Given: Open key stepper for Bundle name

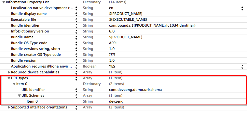Looking at the screenshot, I should 76,37.
